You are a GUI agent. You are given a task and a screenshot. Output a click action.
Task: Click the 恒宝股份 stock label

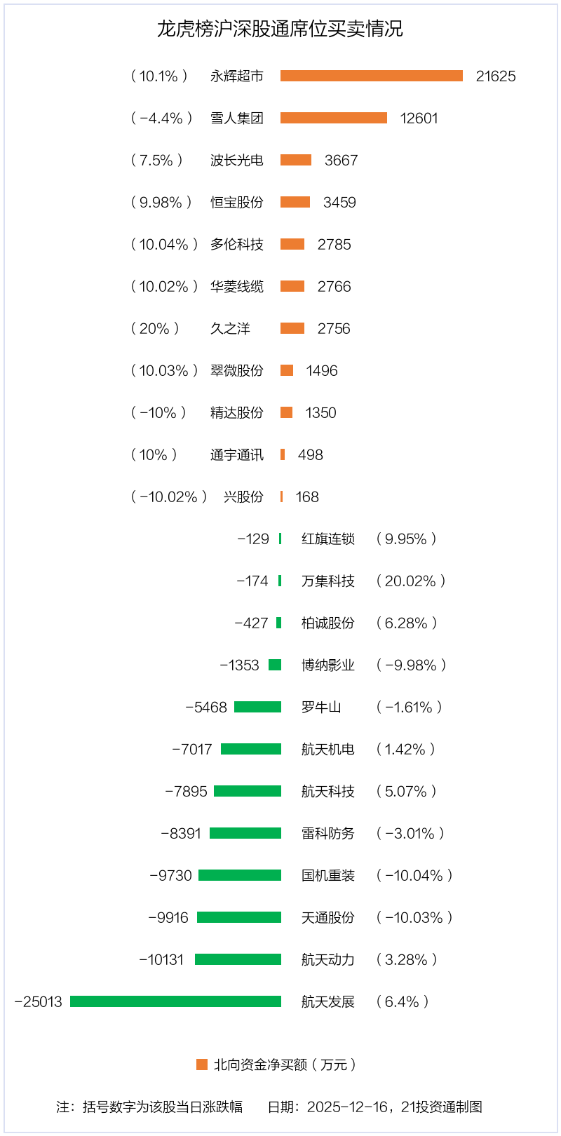click(x=237, y=202)
